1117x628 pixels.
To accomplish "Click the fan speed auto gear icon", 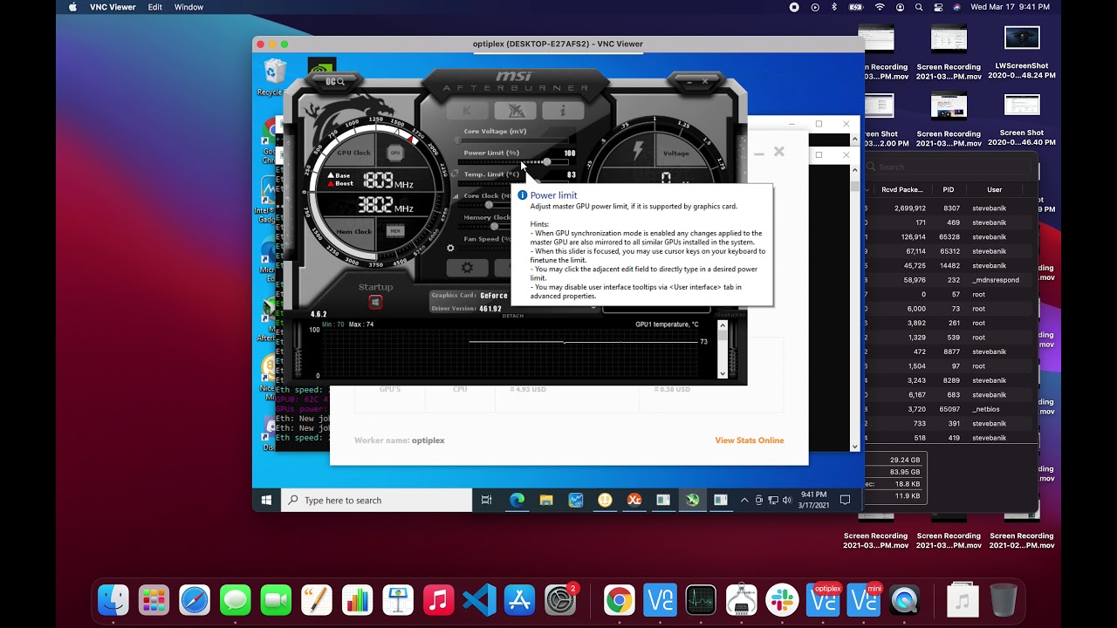I will coord(450,248).
